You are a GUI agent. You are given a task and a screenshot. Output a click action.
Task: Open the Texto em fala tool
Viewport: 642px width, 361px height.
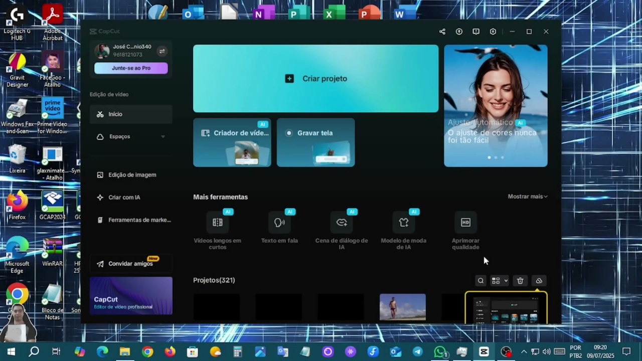[x=279, y=227]
